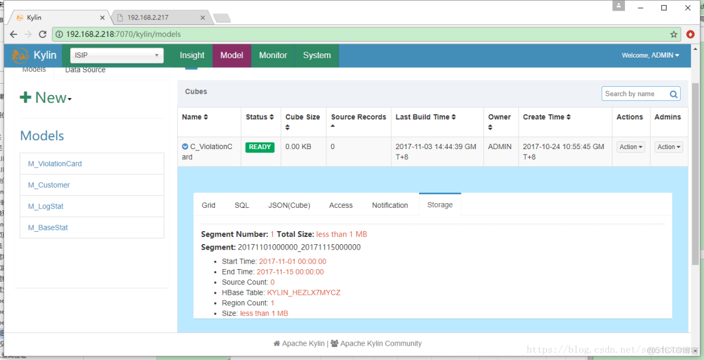704x360 pixels.
Task: Open the ISIP project dropdown
Action: (x=117, y=55)
